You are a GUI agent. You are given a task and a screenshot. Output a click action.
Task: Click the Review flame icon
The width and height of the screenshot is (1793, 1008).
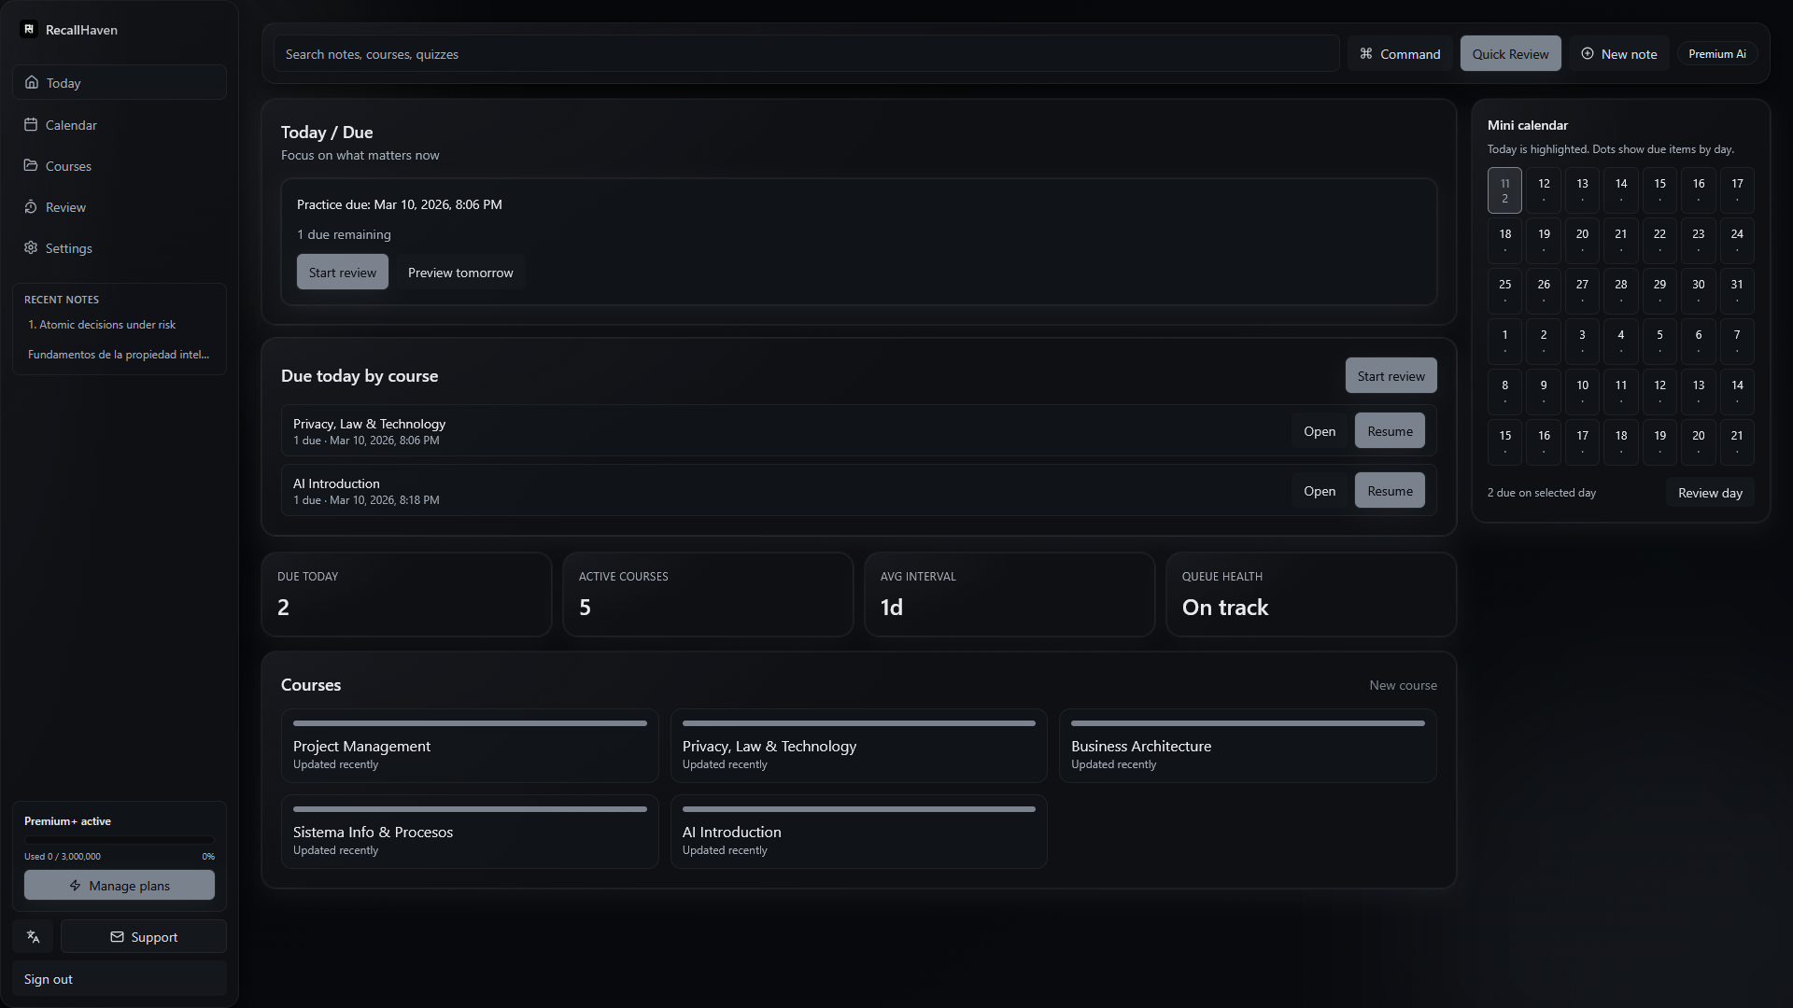(x=32, y=206)
